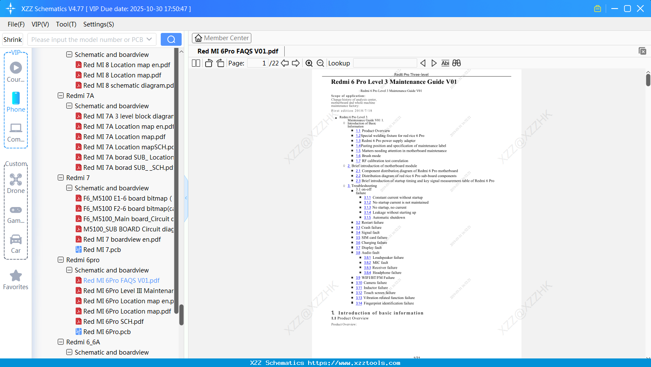Click the PDF viewer vertical scrollbar thumb

[648, 80]
